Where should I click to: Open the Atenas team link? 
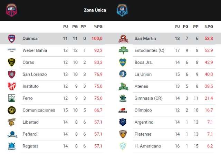142,86
